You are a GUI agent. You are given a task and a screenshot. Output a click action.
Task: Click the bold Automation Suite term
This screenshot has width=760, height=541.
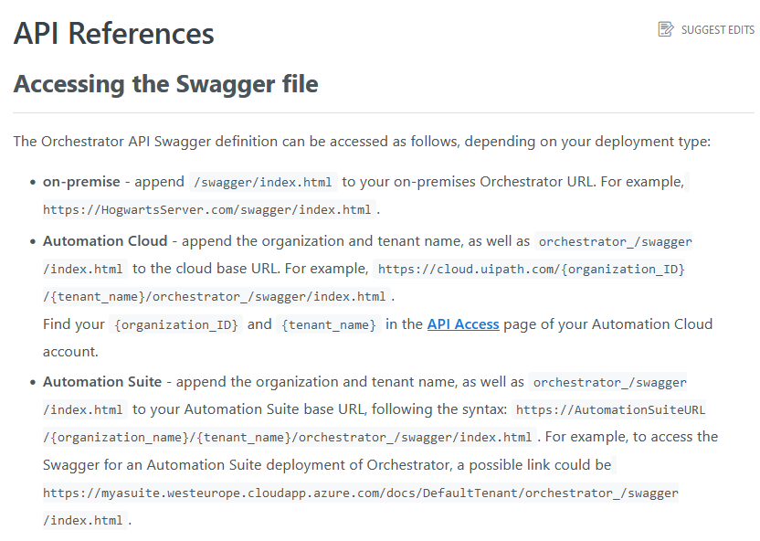click(x=102, y=382)
